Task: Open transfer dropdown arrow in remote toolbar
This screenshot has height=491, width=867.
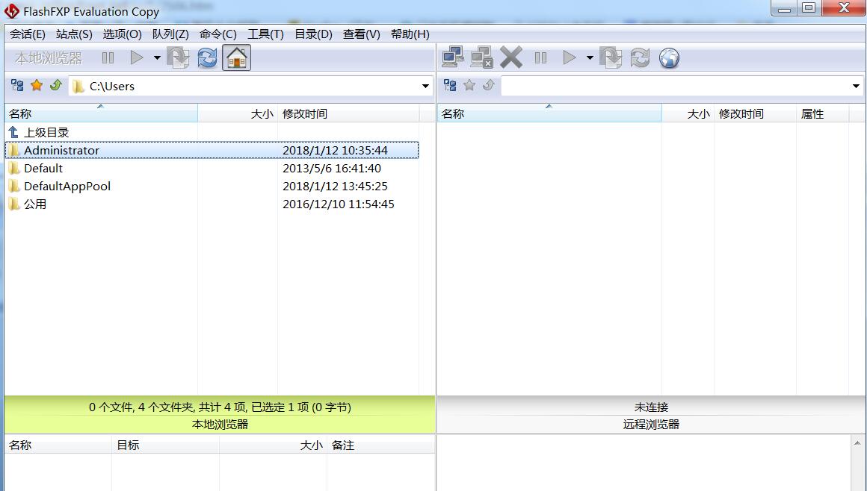Action: 590,57
